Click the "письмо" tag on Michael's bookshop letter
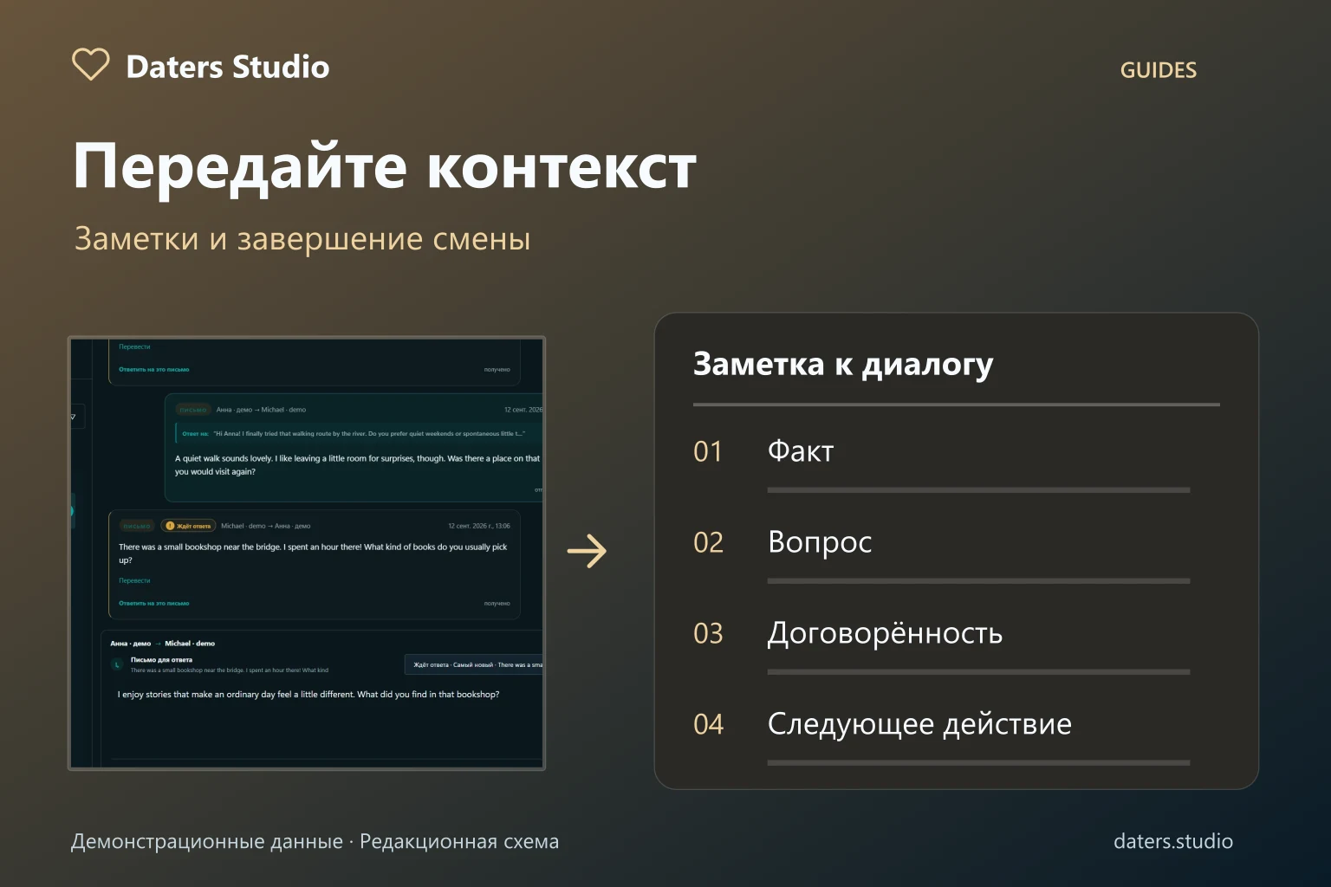1331x887 pixels. pos(137,526)
